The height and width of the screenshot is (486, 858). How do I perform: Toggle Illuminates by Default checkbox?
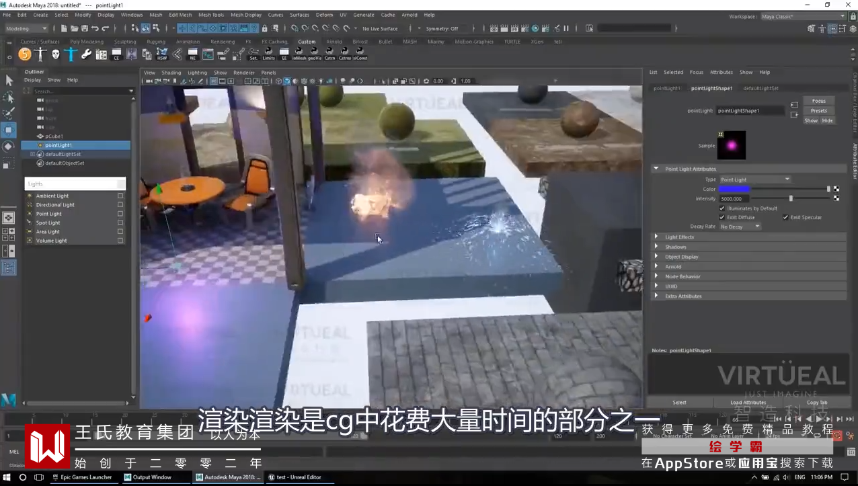coord(722,208)
